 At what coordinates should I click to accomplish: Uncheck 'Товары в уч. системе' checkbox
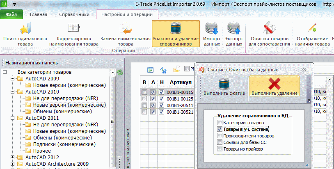(220, 129)
